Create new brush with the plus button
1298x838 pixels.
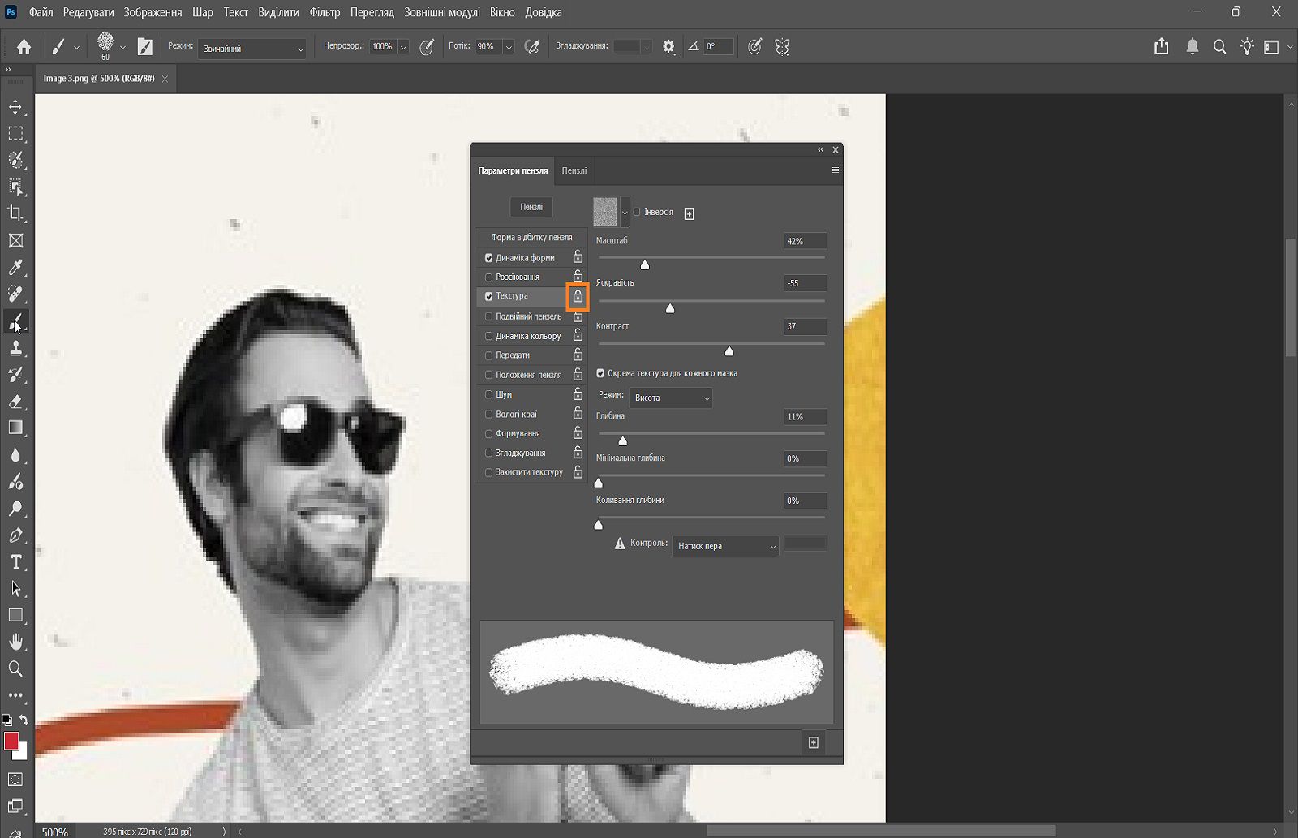pos(812,742)
